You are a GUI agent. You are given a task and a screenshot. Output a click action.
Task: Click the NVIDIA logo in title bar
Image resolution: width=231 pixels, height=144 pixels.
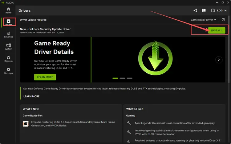(x=3, y=3)
